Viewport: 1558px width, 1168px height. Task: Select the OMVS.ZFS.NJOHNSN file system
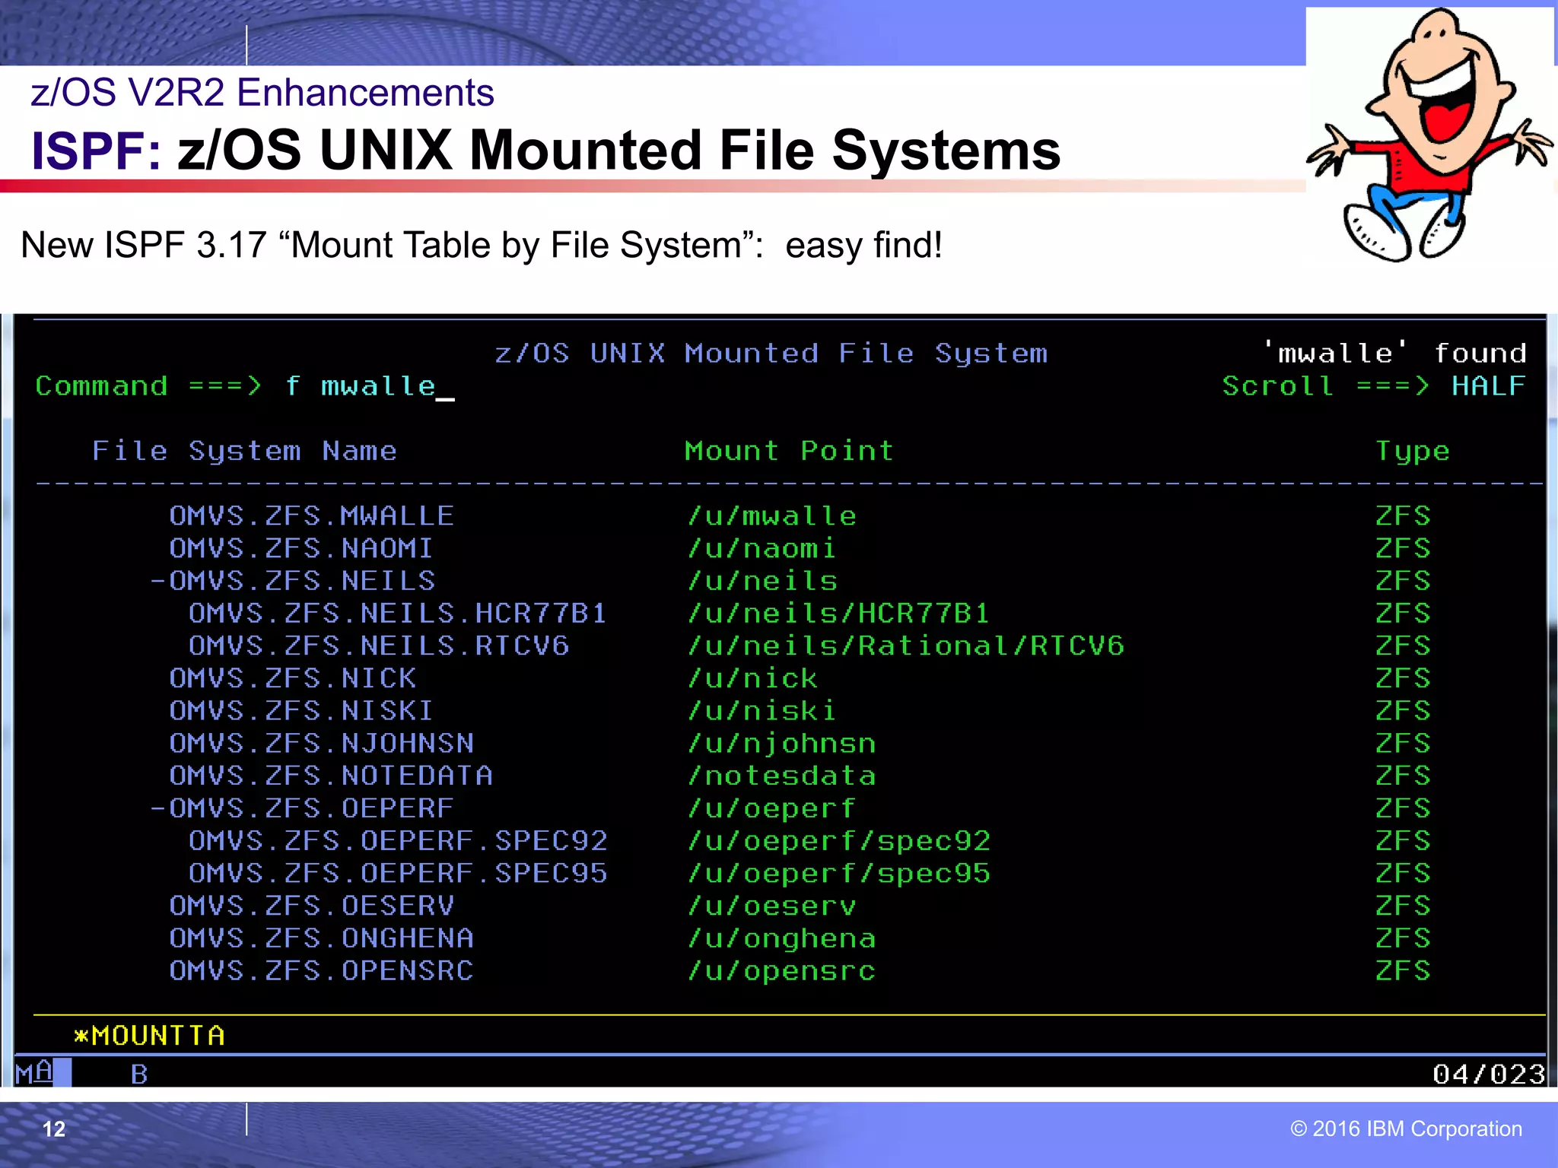tap(321, 744)
